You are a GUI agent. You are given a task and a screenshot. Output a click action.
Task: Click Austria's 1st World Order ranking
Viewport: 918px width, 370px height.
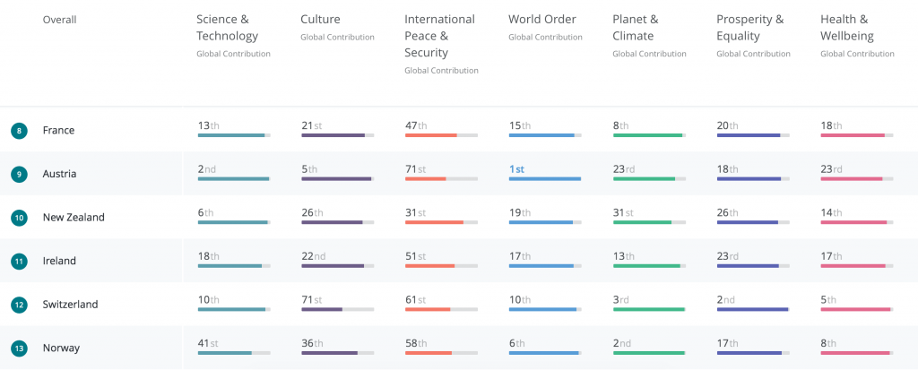click(516, 169)
